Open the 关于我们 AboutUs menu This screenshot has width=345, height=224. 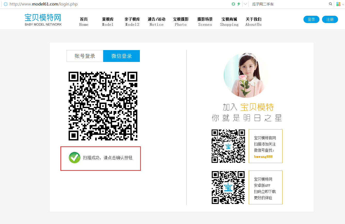(x=253, y=22)
